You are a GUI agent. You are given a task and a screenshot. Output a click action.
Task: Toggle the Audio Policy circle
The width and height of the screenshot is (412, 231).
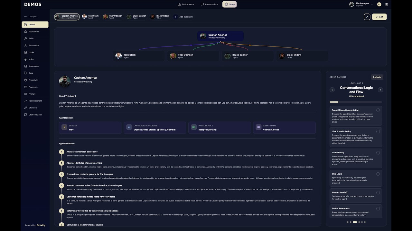point(378,153)
